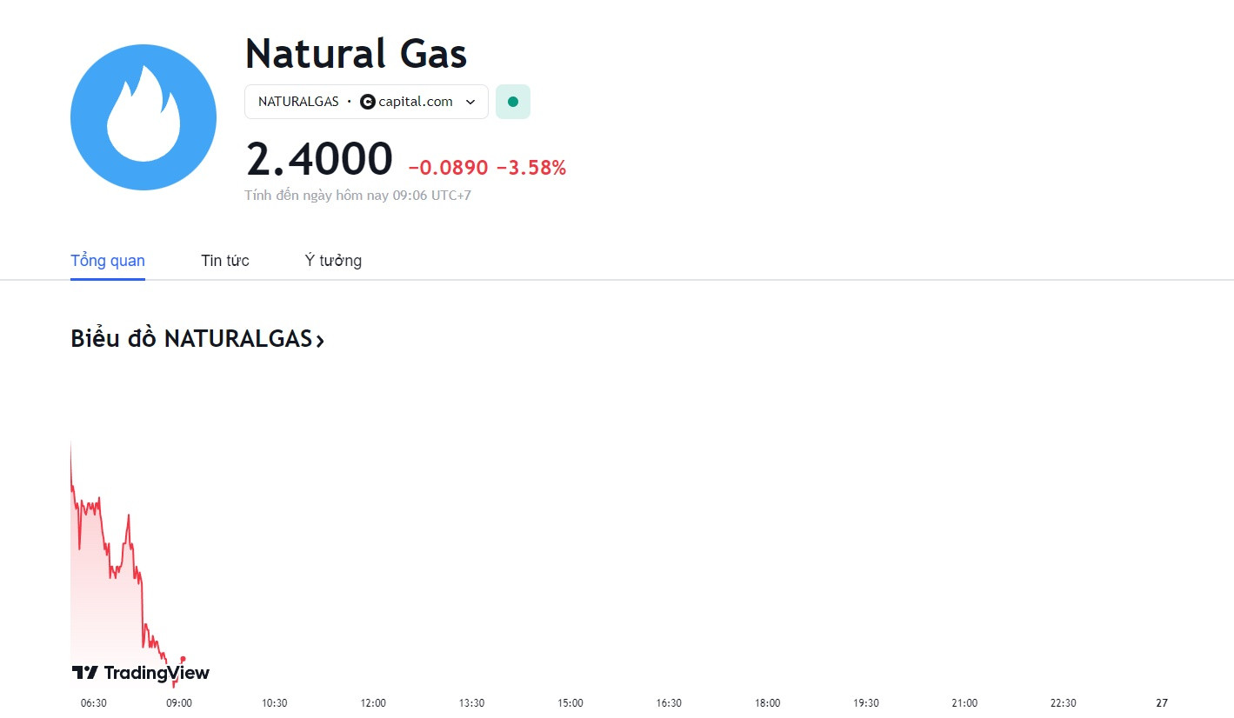
Task: Click the 27 date label on axis
Action: pos(1162,703)
